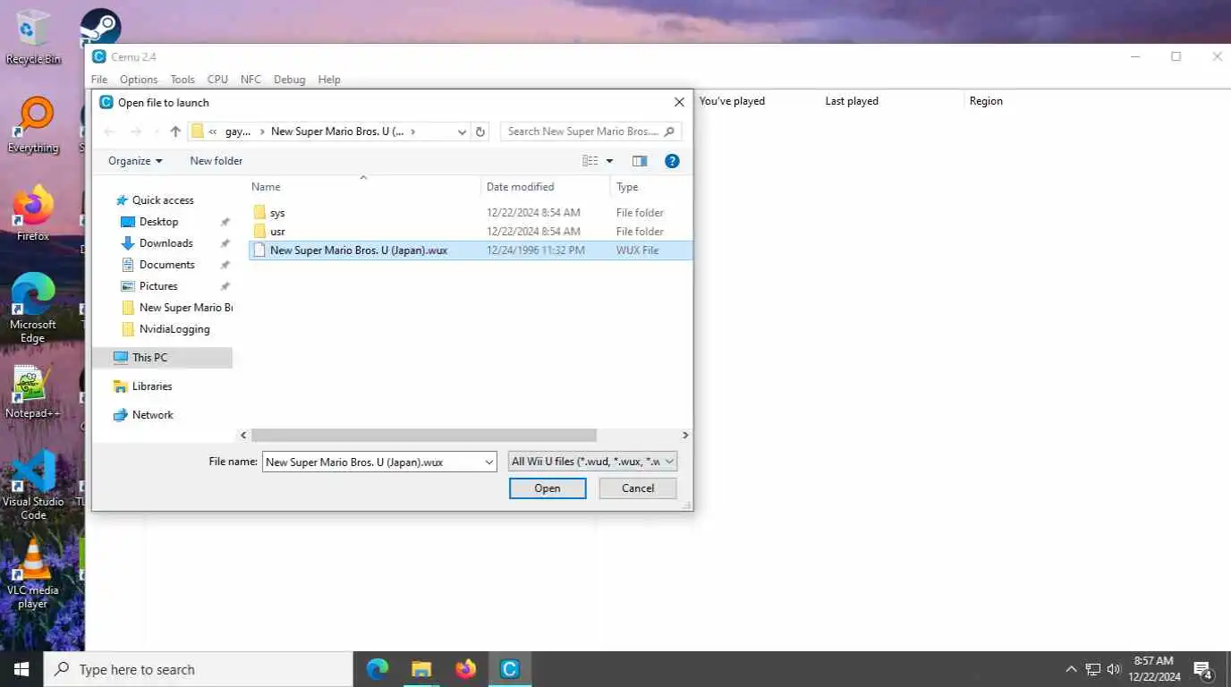This screenshot has height=687, width=1231.
Task: Click the network icon in the system tray
Action: 1092,669
